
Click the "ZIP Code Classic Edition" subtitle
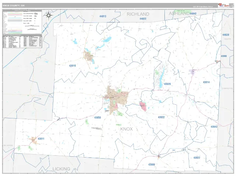click(x=203, y=7)
